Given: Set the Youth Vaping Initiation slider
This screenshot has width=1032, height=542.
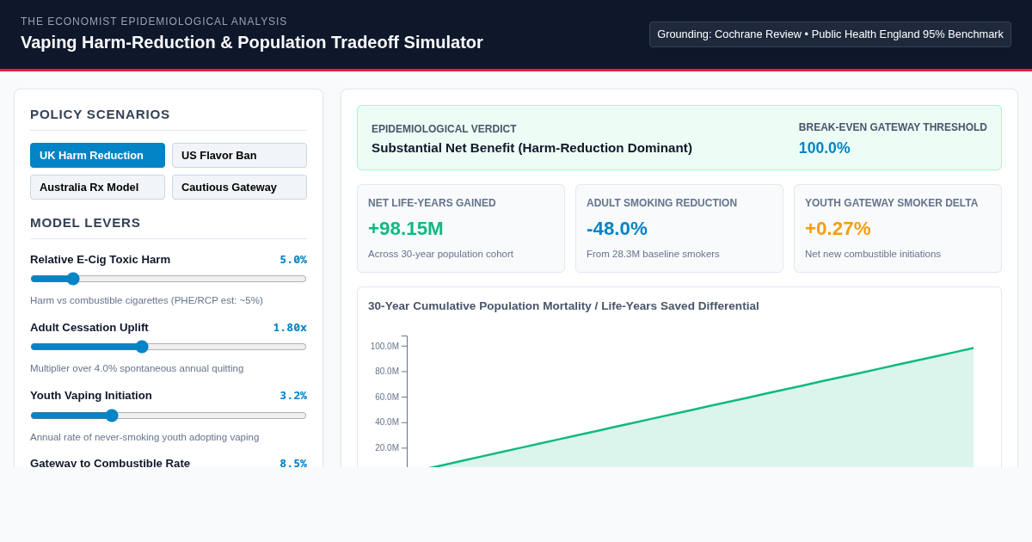Looking at the screenshot, I should pyautogui.click(x=169, y=416).
